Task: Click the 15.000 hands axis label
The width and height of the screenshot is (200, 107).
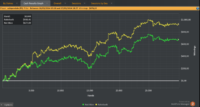Action: point(90,91)
